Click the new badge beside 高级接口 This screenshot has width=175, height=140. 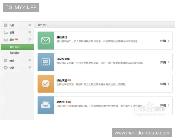click(x=69, y=102)
